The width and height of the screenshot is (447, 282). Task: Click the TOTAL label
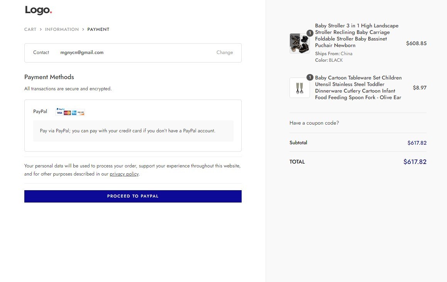click(x=297, y=162)
